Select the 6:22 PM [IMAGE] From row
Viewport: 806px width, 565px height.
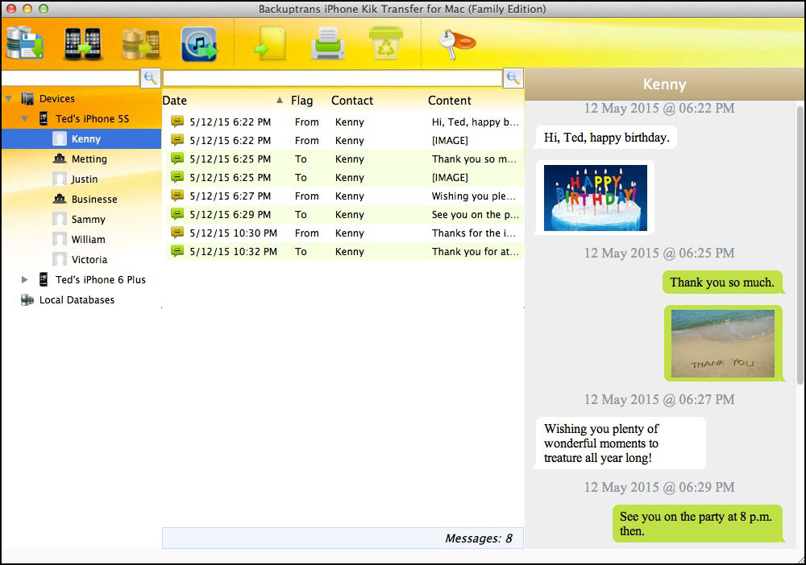pyautogui.click(x=343, y=141)
